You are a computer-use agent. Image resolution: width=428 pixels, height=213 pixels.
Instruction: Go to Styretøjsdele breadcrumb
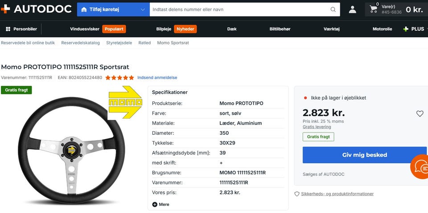click(x=119, y=43)
